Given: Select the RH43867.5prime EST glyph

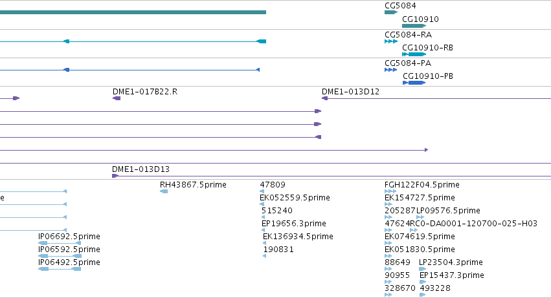Looking at the screenshot, I should pos(164,191).
